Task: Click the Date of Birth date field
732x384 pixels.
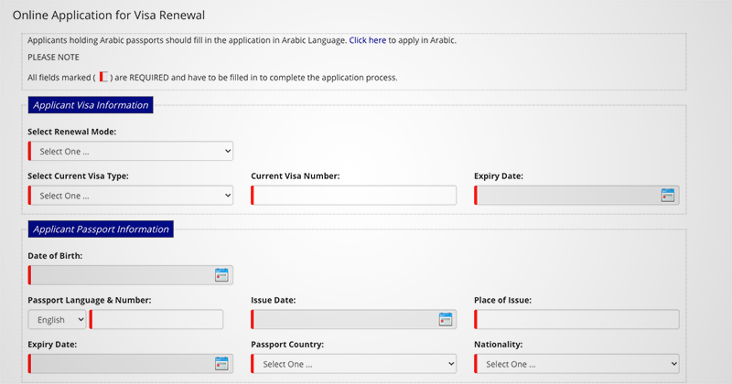Action: coord(121,274)
